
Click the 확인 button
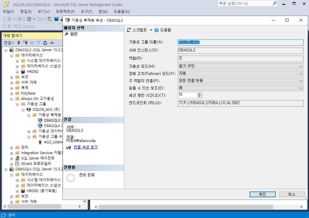tap(263, 194)
